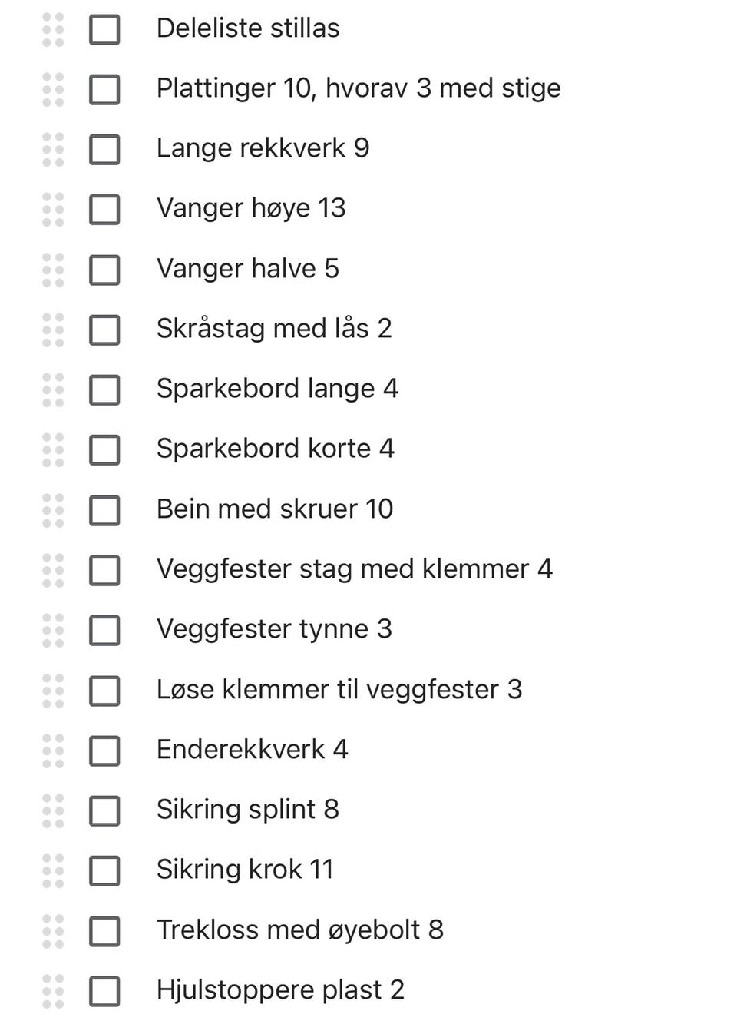Tick the Vanger høye 13 checkbox
Image resolution: width=737 pixels, height=1024 pixels.
[x=104, y=209]
